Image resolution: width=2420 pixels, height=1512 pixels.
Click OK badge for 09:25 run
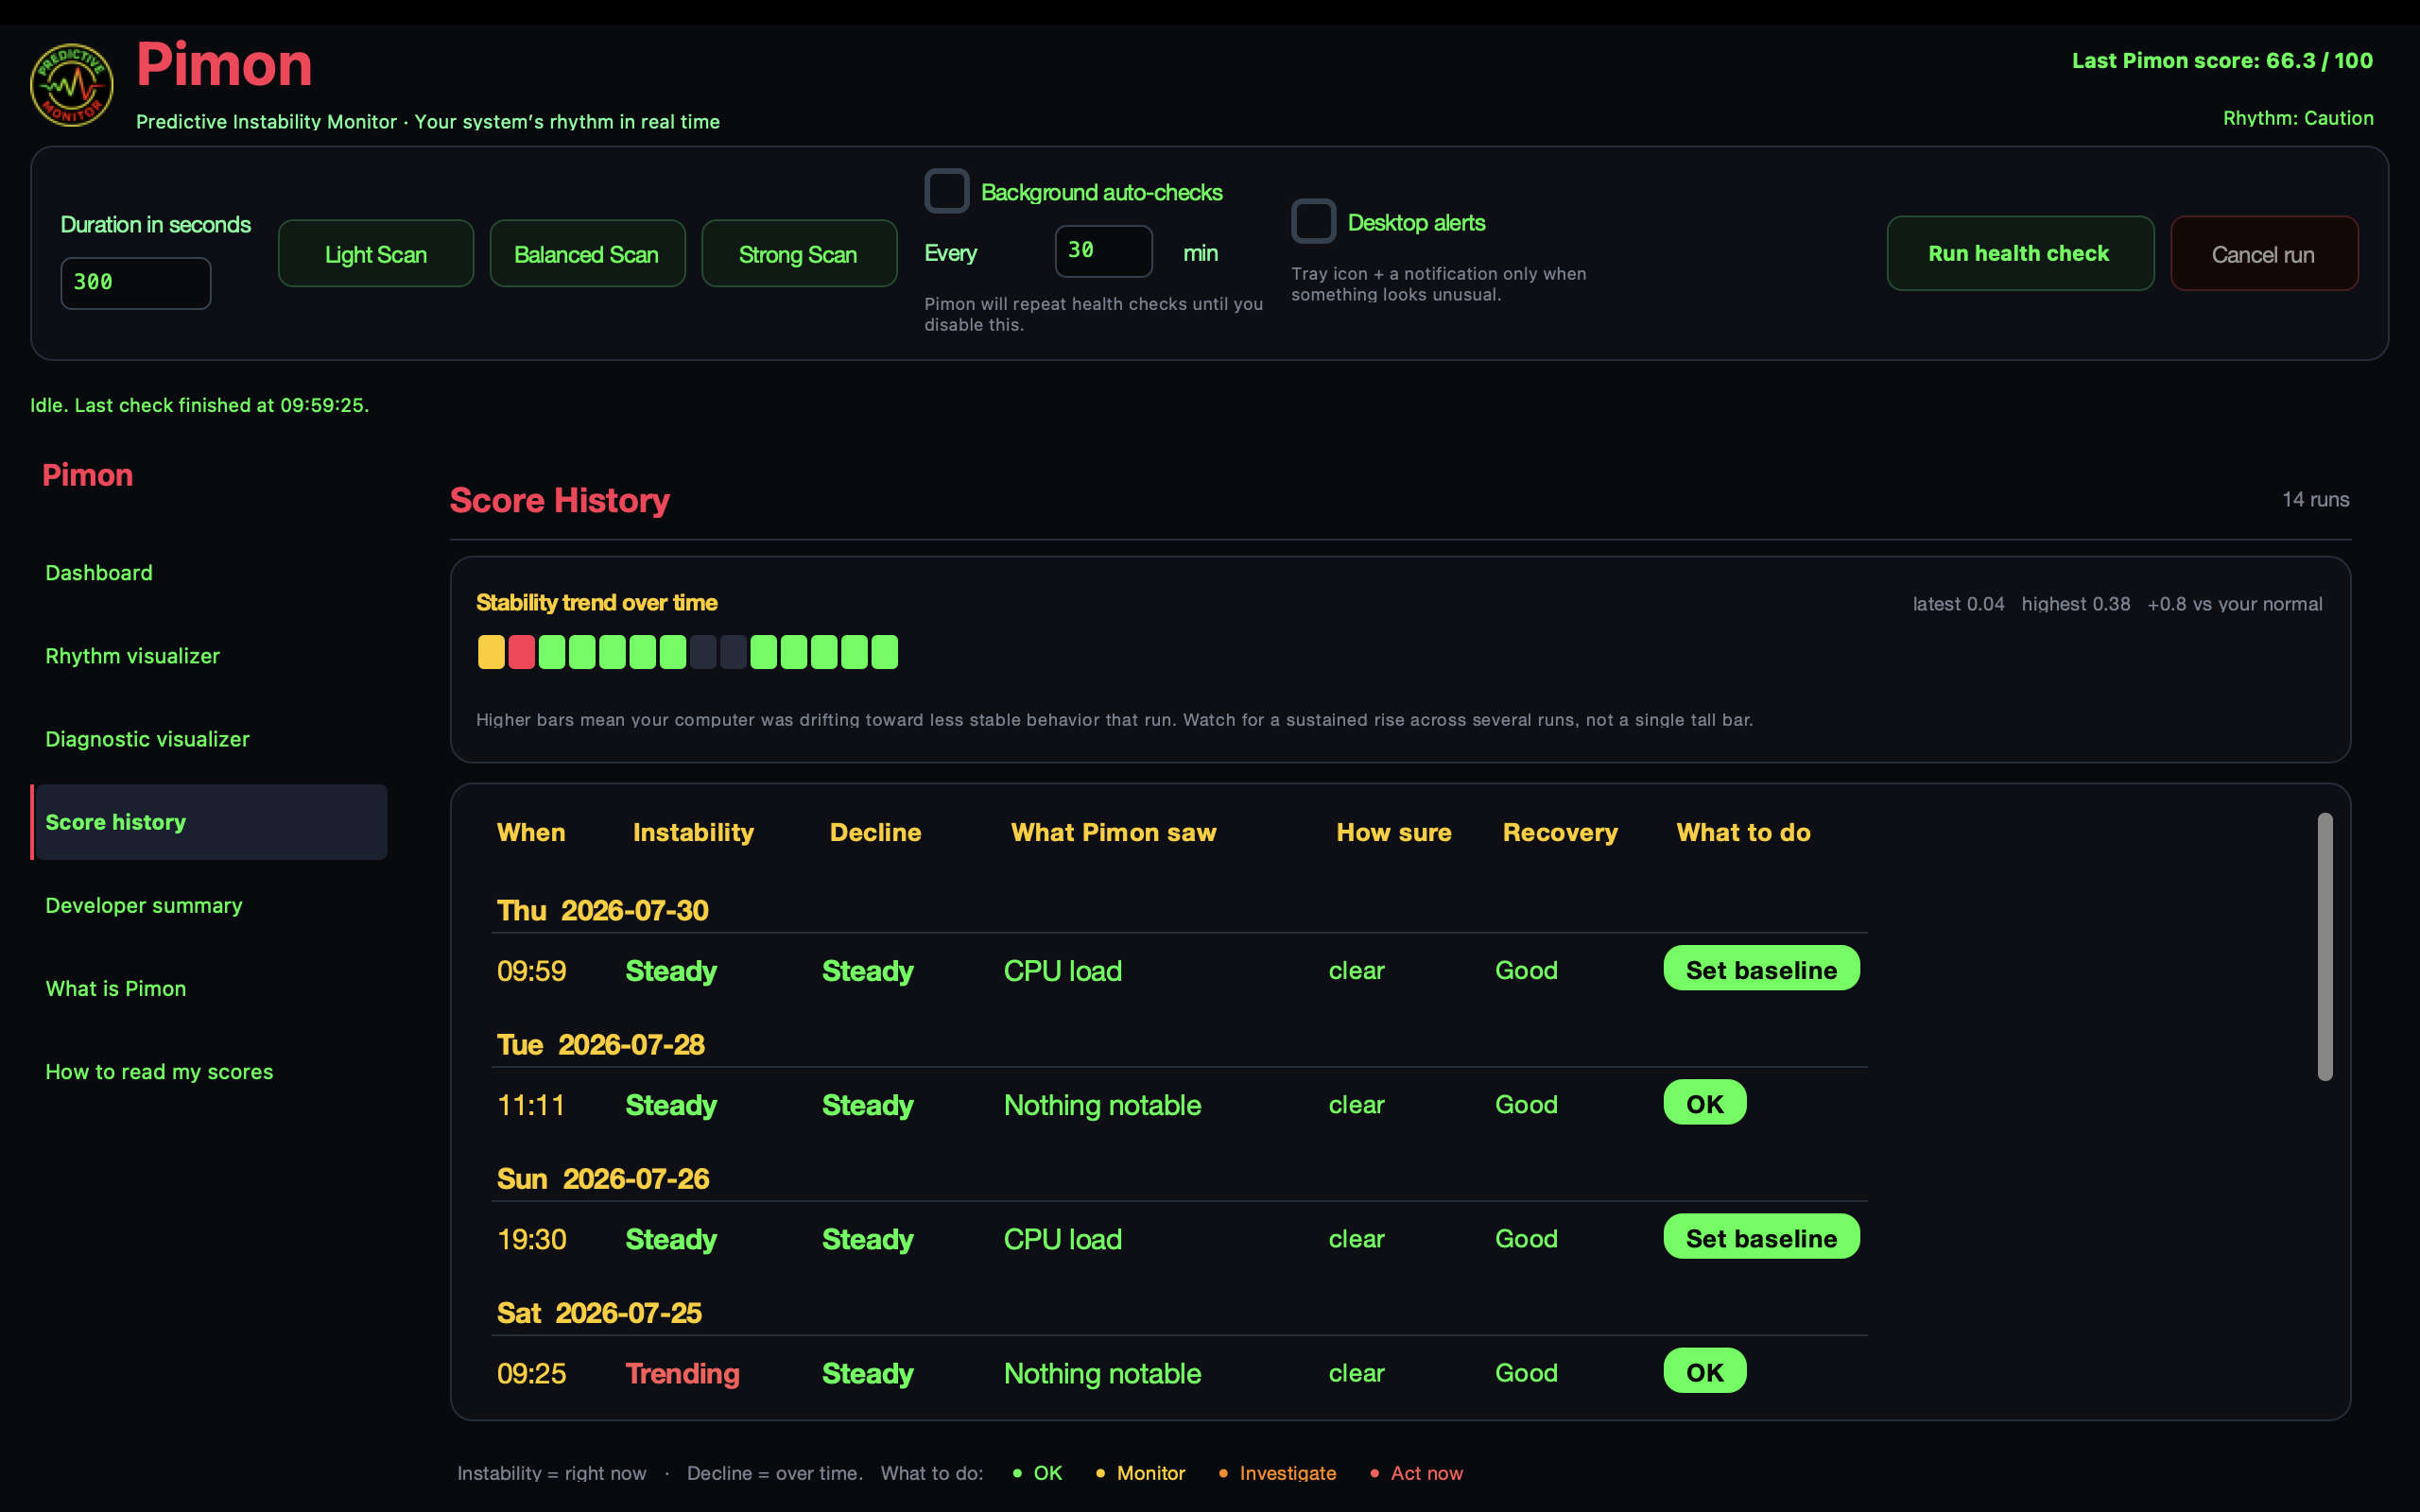click(x=1705, y=1371)
